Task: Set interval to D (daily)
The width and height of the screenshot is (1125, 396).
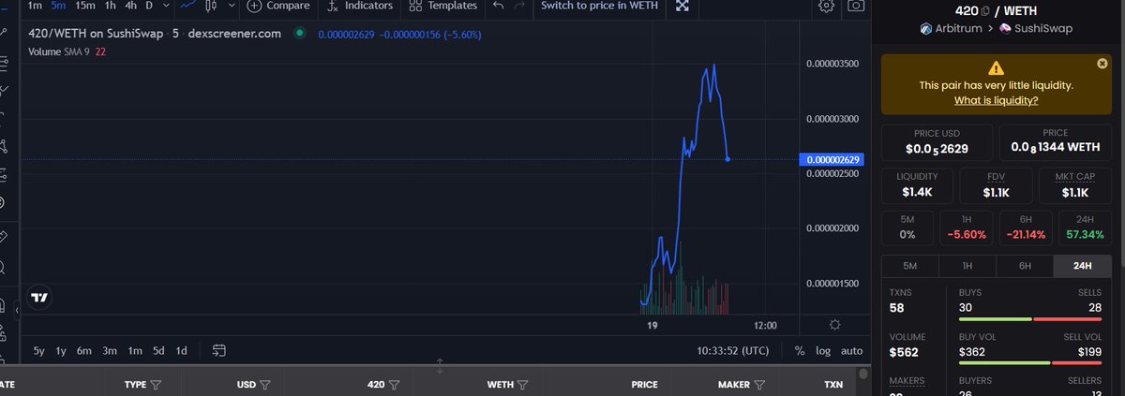Action: point(150,6)
